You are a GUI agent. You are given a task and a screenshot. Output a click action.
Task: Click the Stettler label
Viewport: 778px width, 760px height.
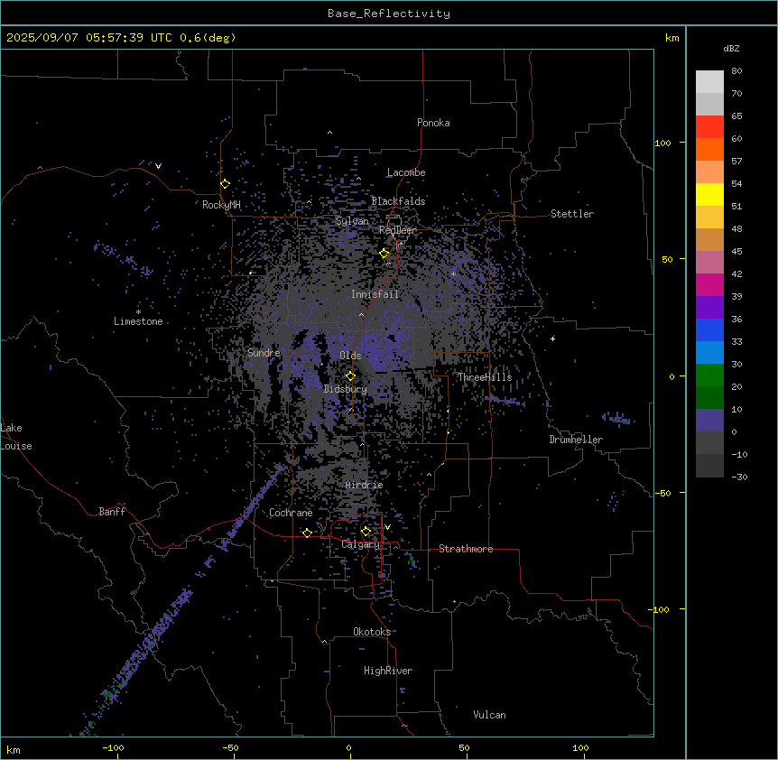click(572, 214)
